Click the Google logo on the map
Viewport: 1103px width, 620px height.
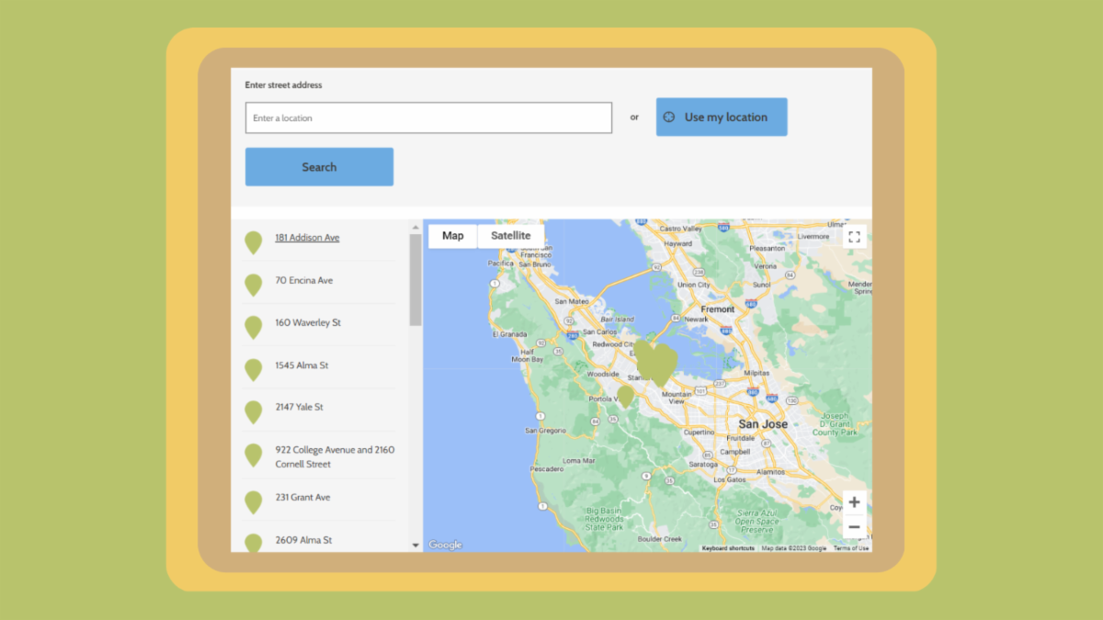point(446,545)
